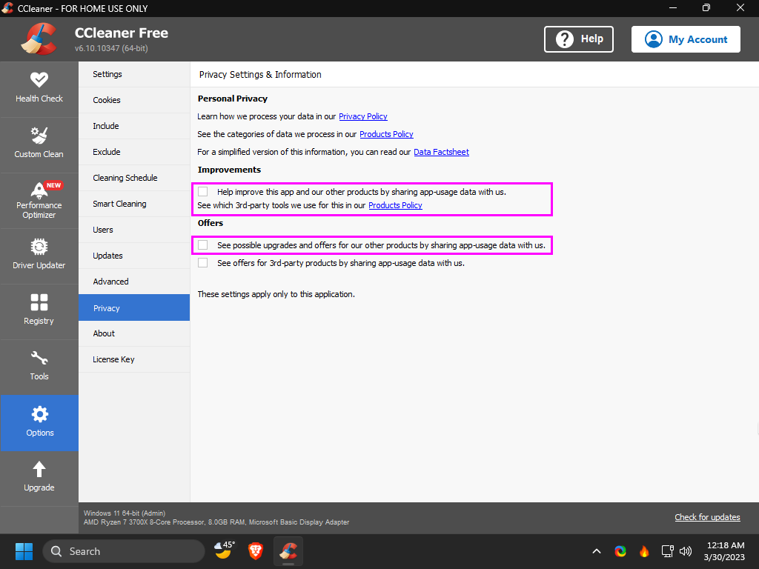The image size is (759, 569).
Task: Open the Driver Updater section
Action: pyautogui.click(x=39, y=256)
